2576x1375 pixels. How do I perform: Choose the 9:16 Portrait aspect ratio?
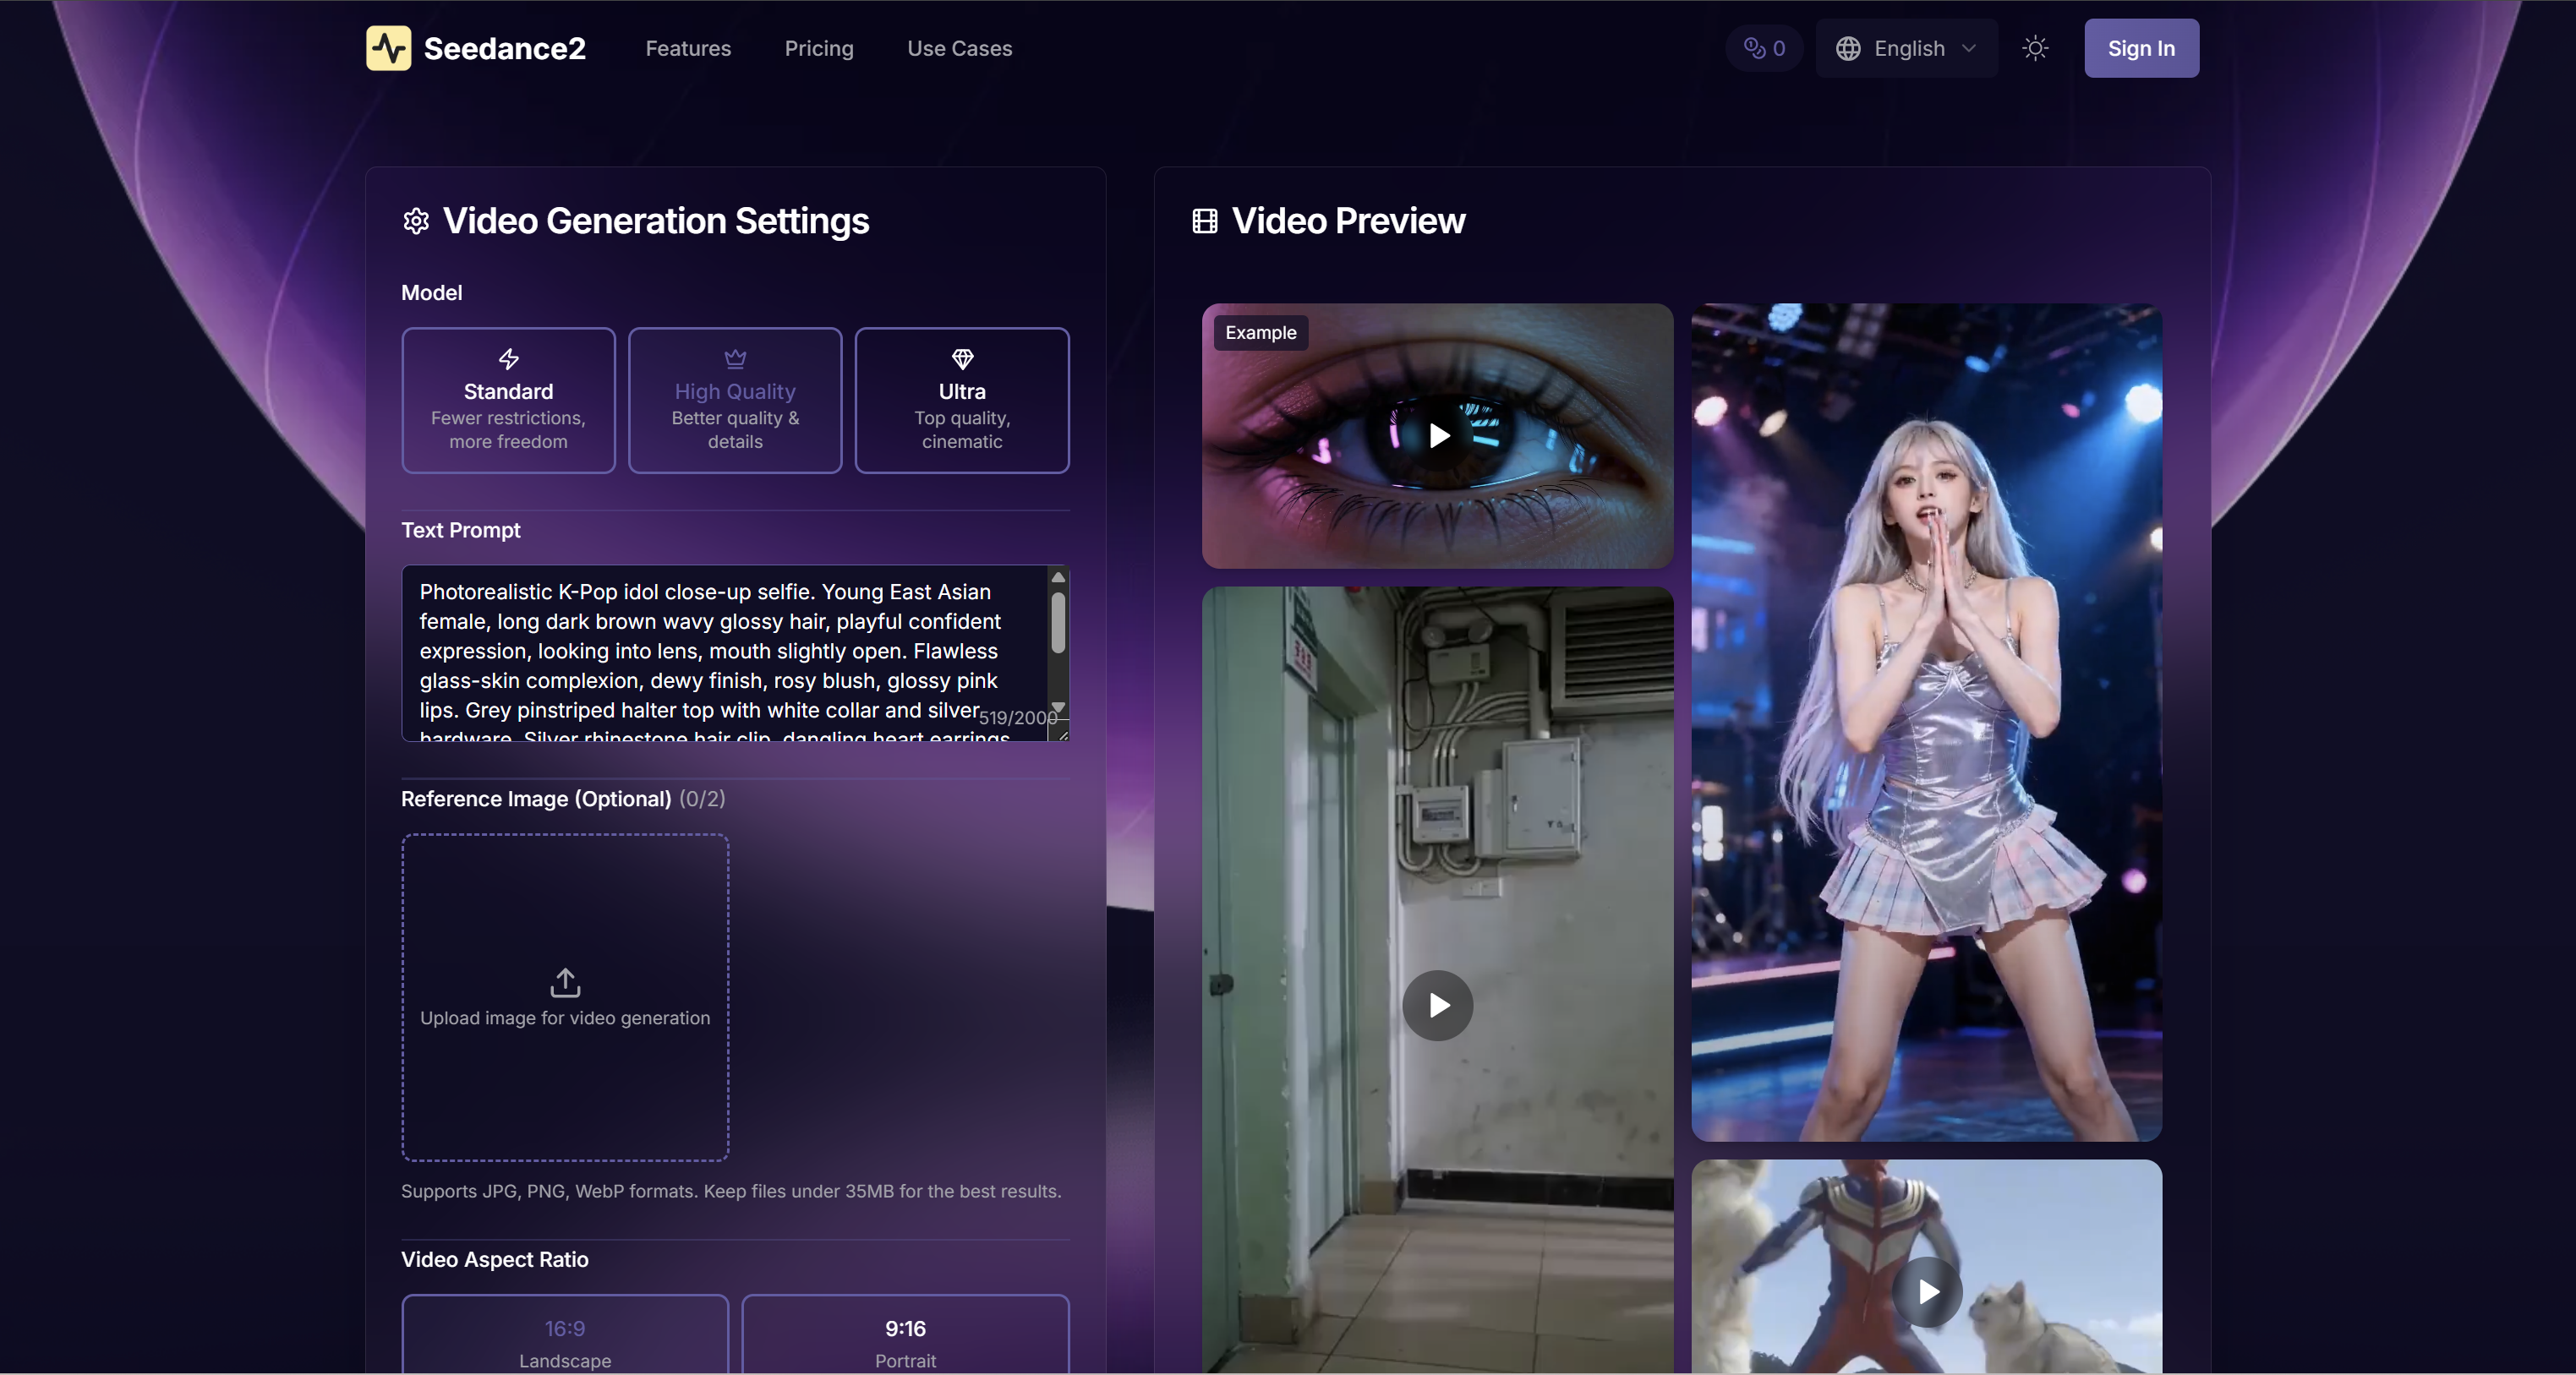(905, 1335)
